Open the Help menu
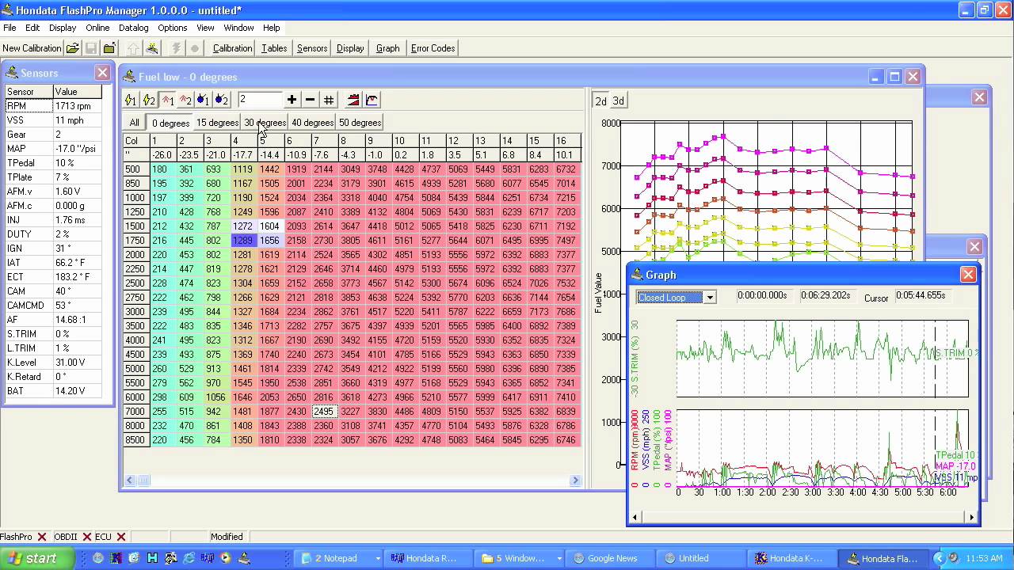The height and width of the screenshot is (570, 1014). tap(271, 28)
